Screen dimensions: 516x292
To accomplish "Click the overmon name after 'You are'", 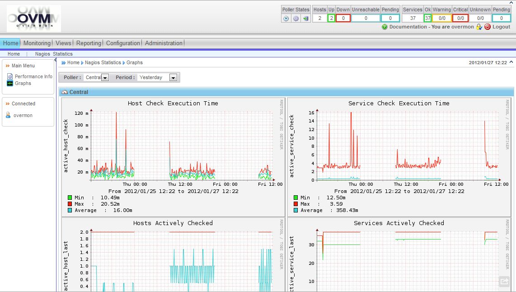I will pyautogui.click(x=463, y=27).
